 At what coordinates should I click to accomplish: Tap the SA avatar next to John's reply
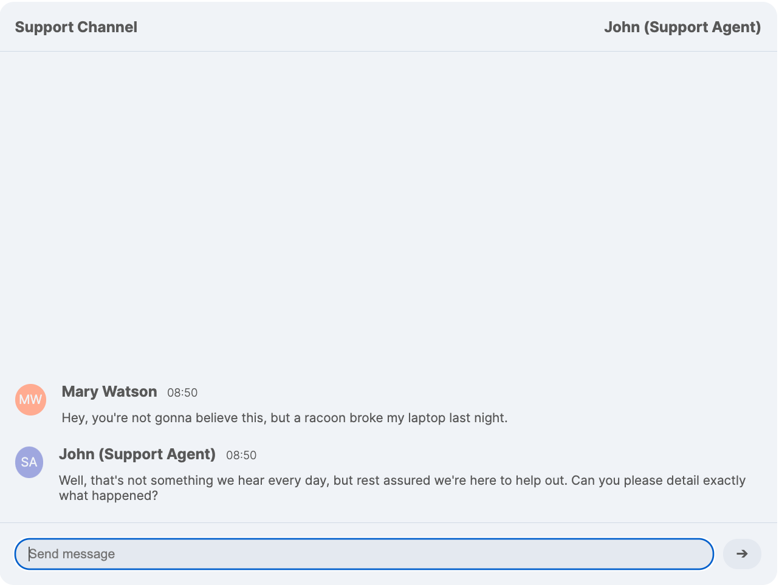29,462
